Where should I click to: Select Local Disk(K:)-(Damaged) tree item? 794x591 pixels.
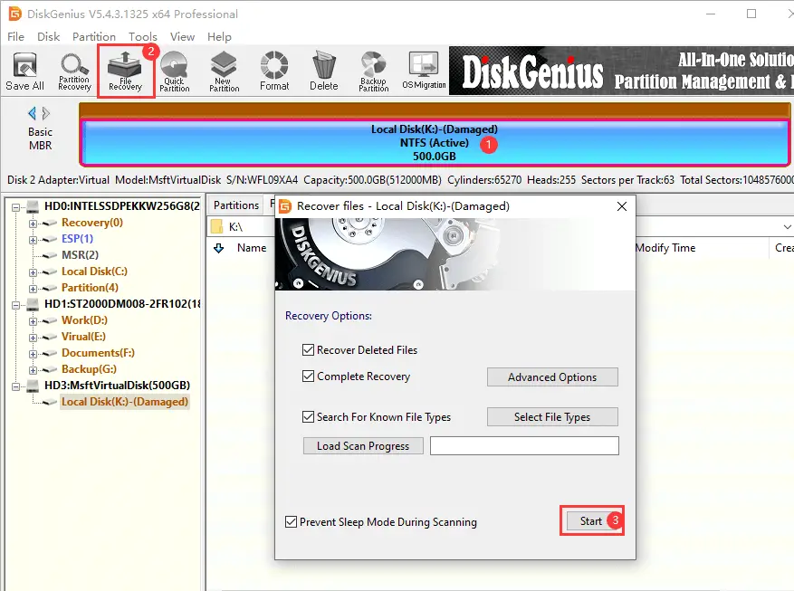pos(125,402)
